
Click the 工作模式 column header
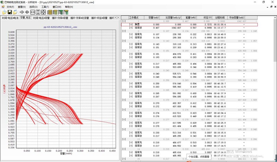point(134,17)
